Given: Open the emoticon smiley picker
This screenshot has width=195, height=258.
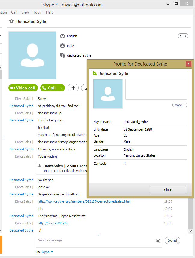Looking at the screenshot, I should tap(158, 241).
